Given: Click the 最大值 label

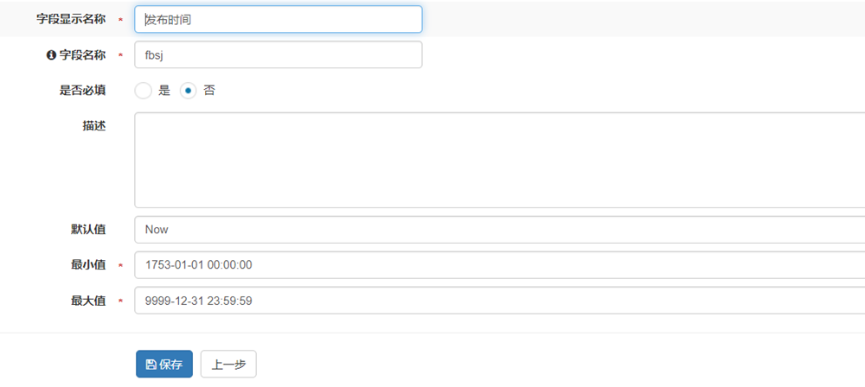Looking at the screenshot, I should [x=88, y=301].
